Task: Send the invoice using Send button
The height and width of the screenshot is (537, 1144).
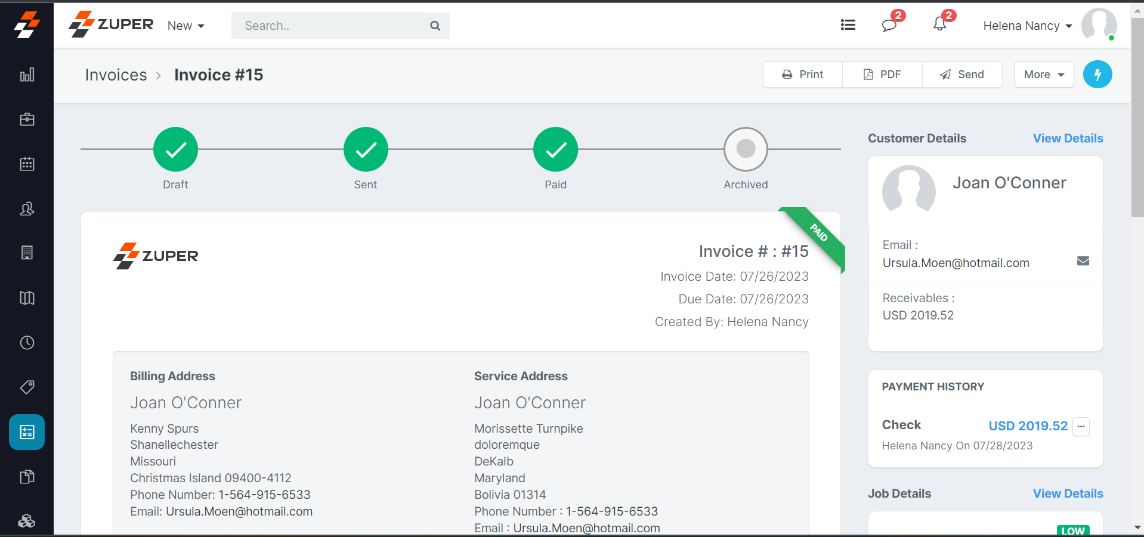Action: pos(961,75)
